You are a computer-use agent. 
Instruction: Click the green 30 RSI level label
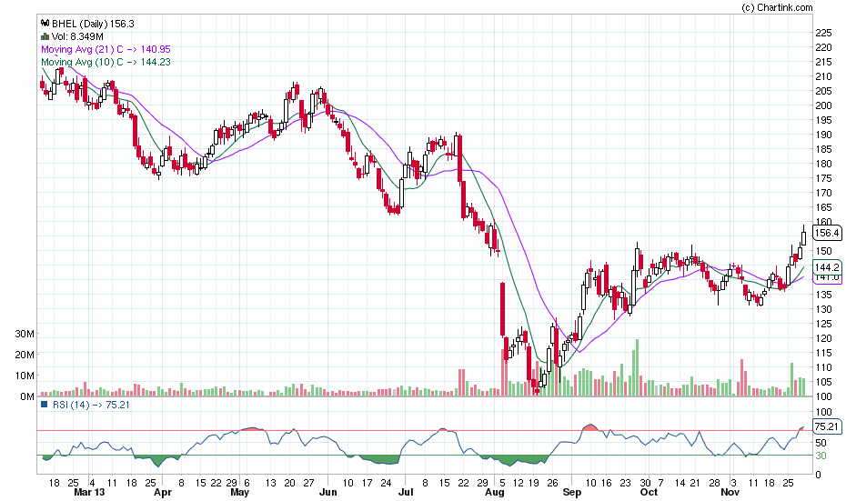(x=821, y=456)
